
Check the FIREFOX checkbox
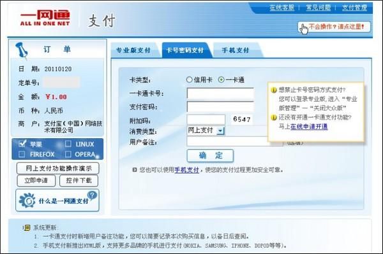[22, 154]
